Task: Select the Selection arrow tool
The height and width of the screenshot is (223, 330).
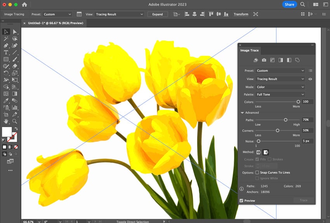Action: (x=6, y=32)
